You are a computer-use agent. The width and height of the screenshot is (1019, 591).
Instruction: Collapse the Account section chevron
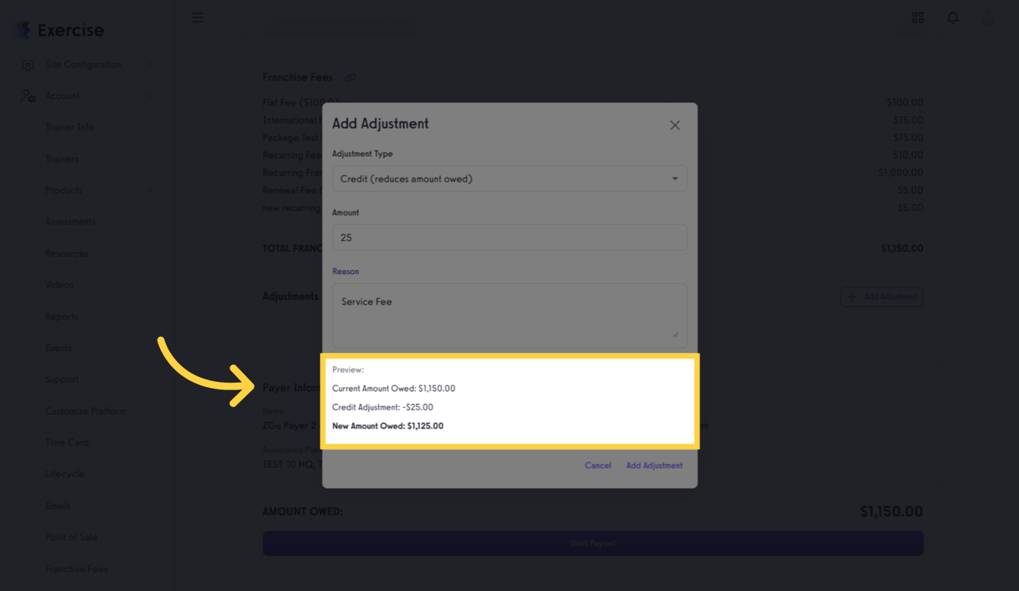[x=151, y=95]
